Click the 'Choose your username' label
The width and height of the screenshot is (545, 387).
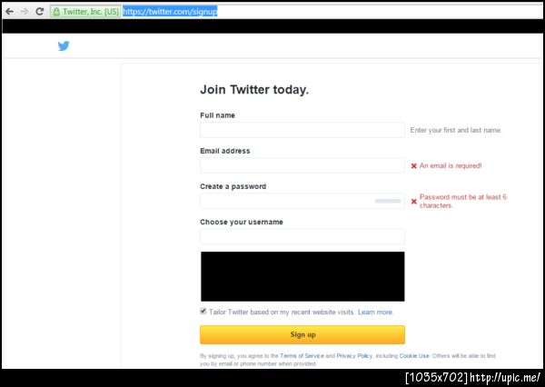tap(242, 222)
